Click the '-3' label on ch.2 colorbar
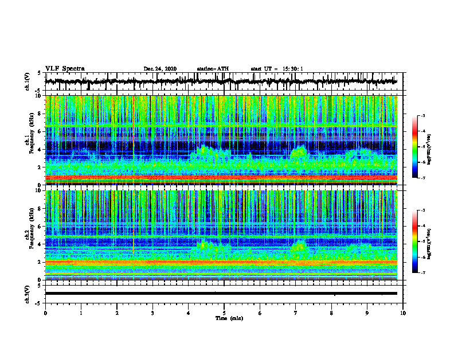 coord(423,210)
